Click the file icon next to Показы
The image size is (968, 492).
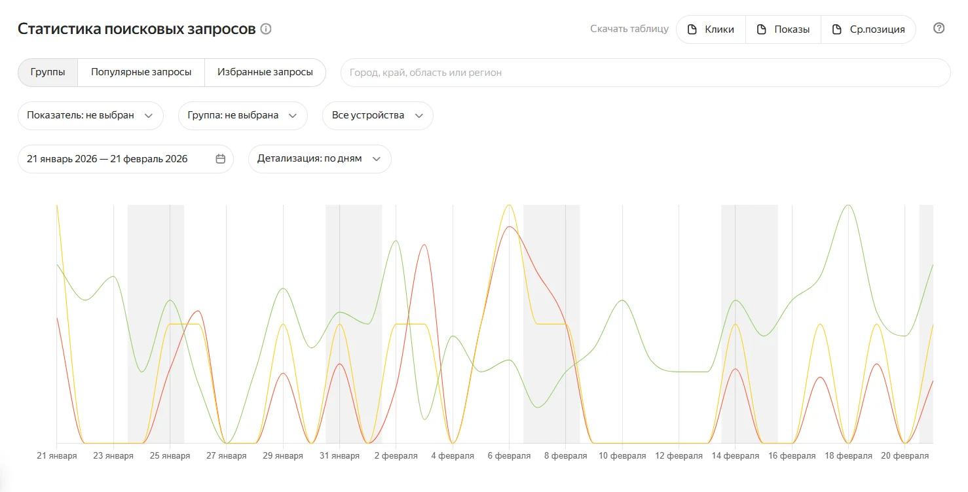[761, 29]
